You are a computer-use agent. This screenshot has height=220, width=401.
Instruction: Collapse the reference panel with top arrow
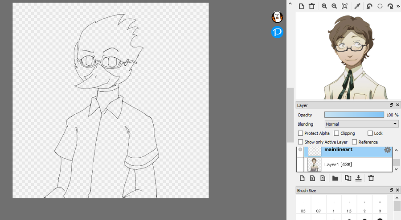[x=290, y=4]
